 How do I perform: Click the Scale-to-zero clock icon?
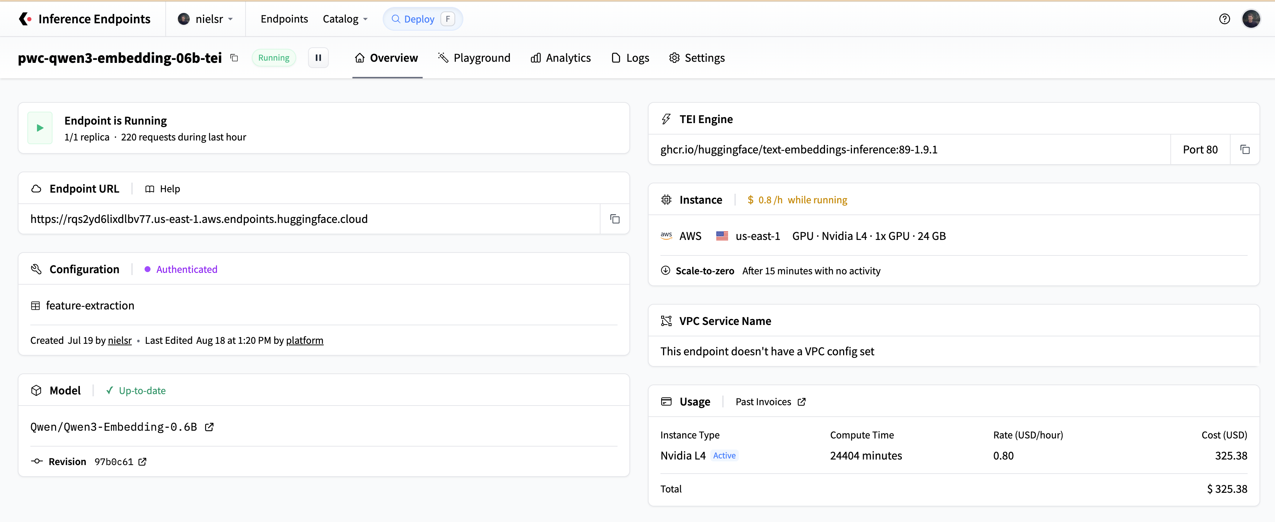point(665,271)
